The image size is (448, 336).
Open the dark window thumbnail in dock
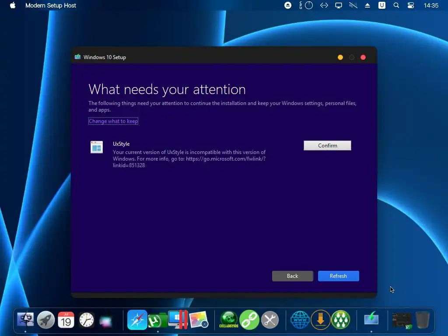402,320
